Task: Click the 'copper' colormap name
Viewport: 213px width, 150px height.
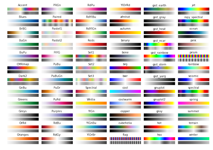Action: tap(125, 111)
